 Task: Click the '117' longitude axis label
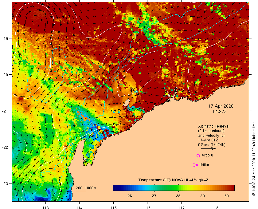[x=181, y=207]
